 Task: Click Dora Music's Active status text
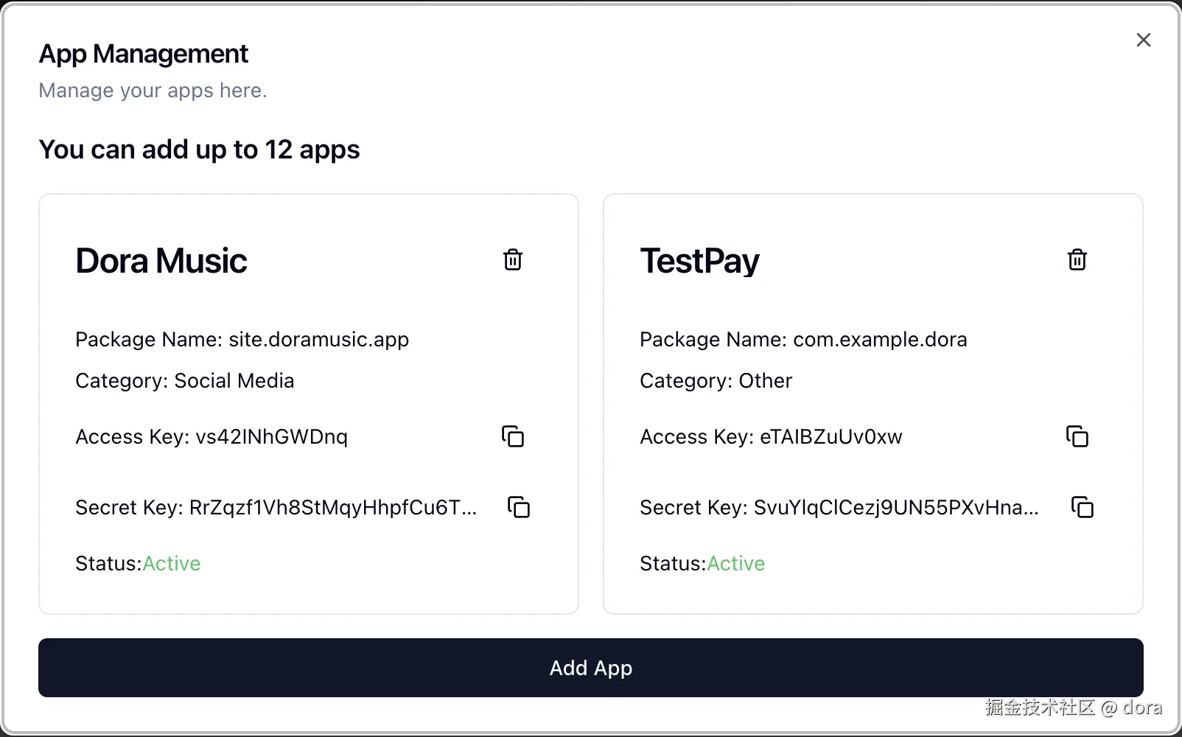click(172, 564)
